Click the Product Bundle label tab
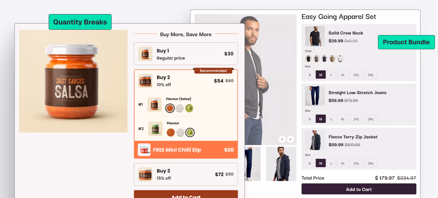Image resolution: width=438 pixels, height=198 pixels. pyautogui.click(x=406, y=42)
